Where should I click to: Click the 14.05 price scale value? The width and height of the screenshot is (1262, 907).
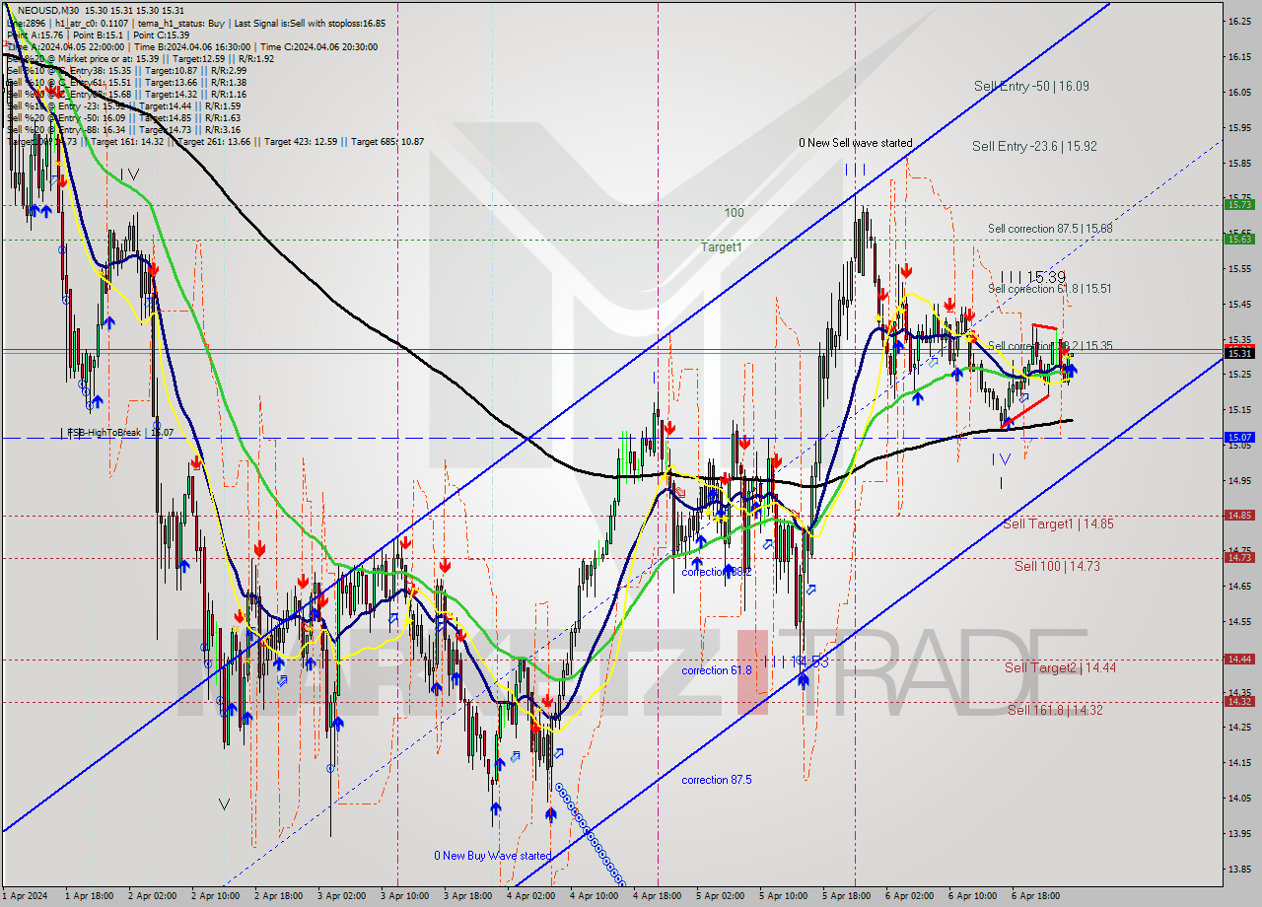tap(1239, 798)
